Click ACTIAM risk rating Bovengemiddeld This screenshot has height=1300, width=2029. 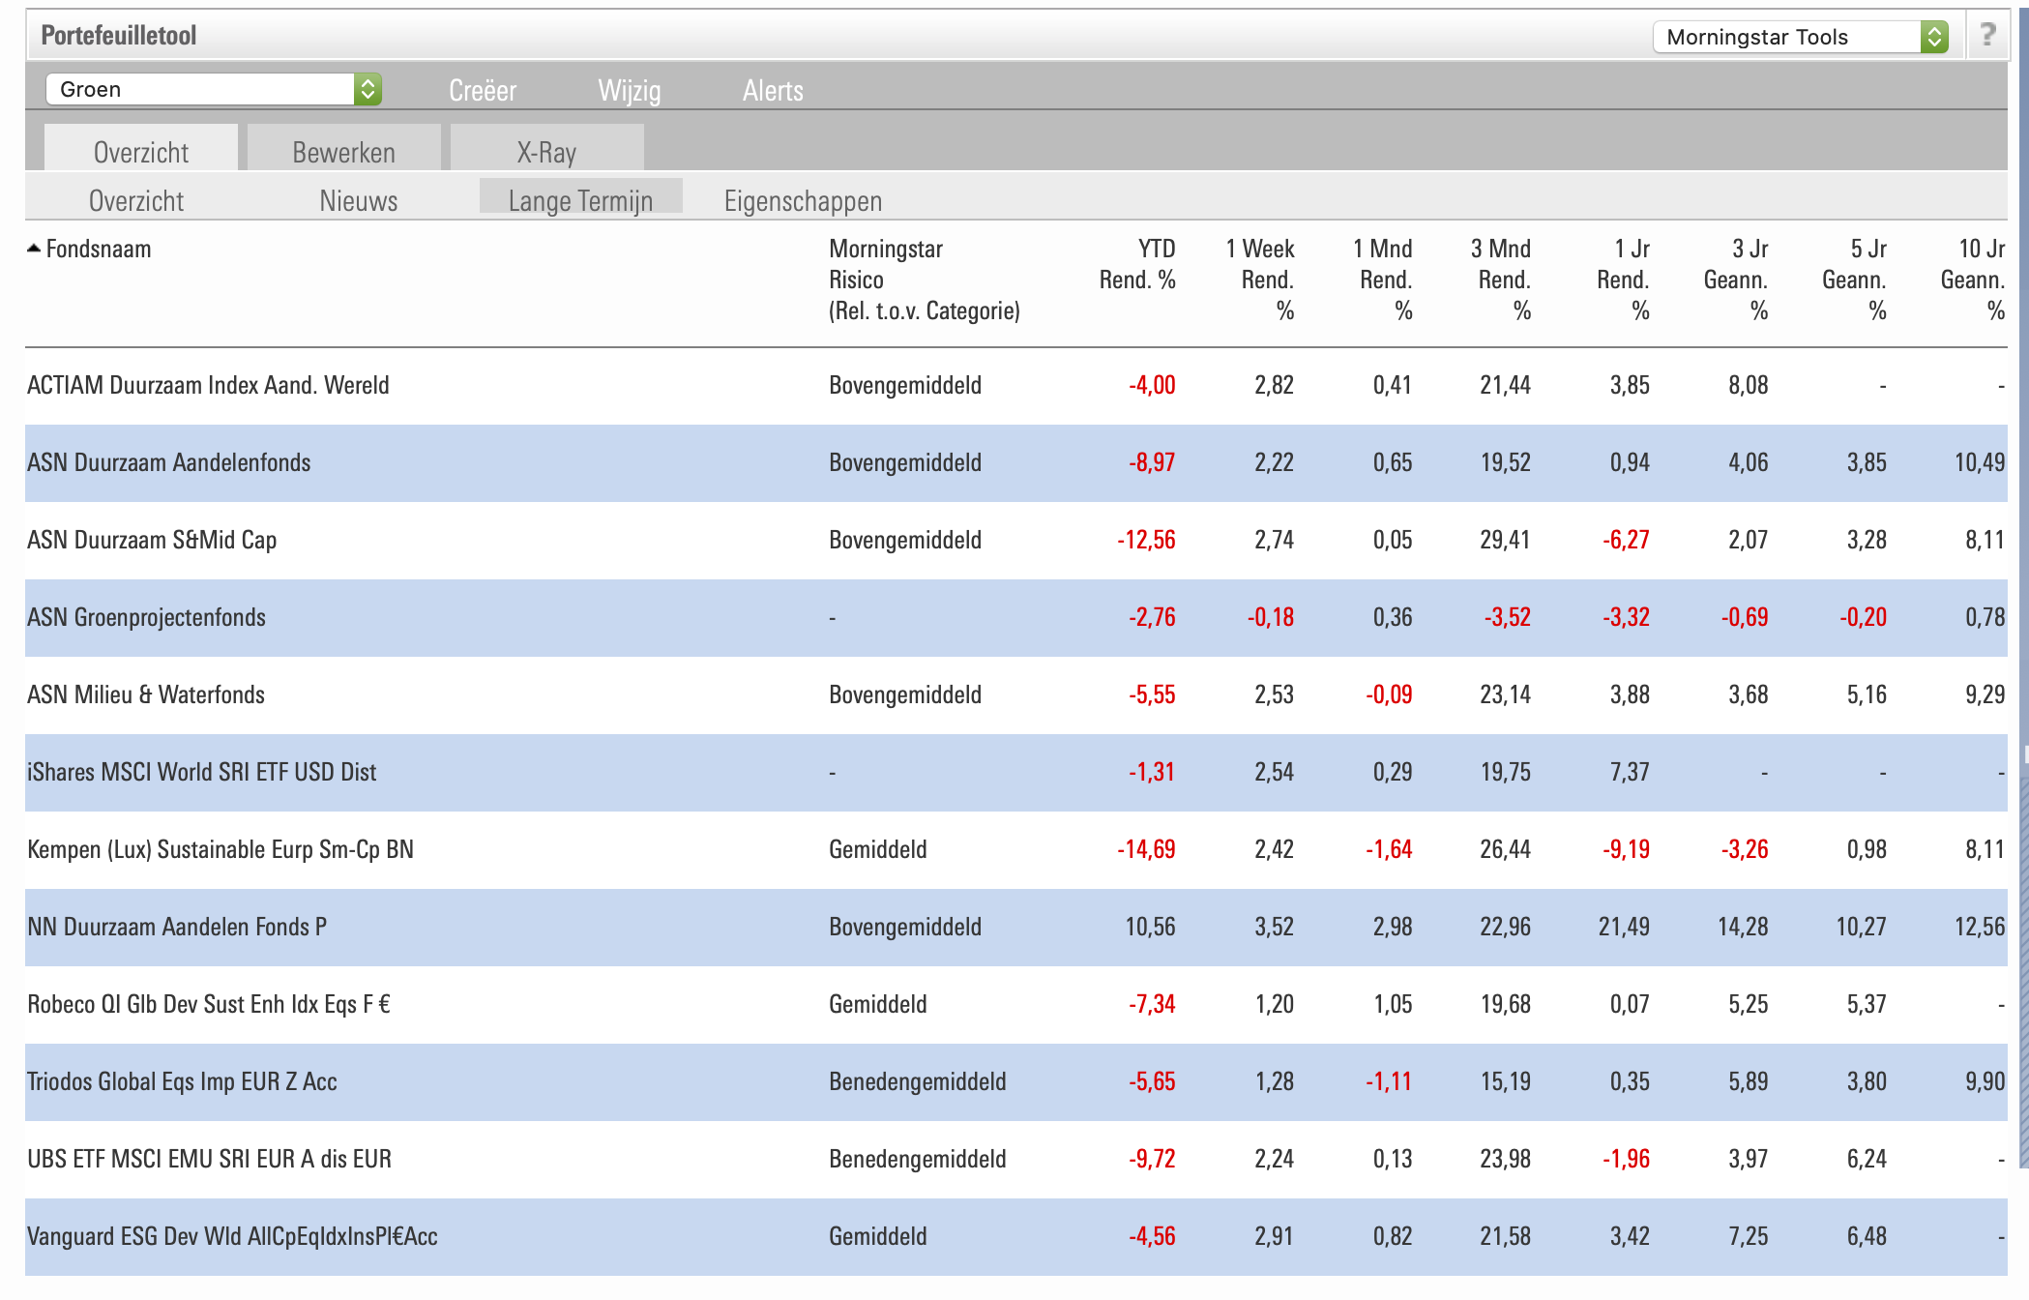pyautogui.click(x=905, y=385)
